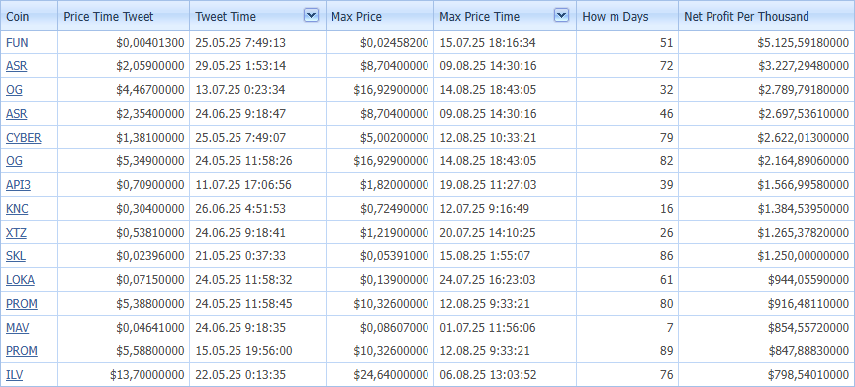Select the net profit $1.250,00000000 cell
The width and height of the screenshot is (855, 387).
tap(767, 256)
